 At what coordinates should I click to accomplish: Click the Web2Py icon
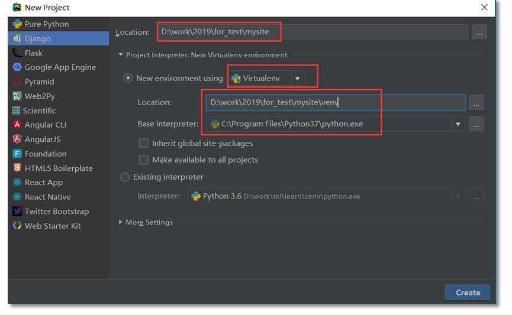(17, 96)
